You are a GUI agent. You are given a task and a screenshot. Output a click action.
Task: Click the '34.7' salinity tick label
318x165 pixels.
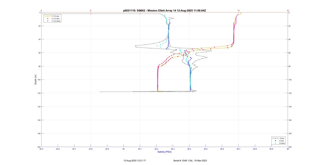[x=74, y=149]
